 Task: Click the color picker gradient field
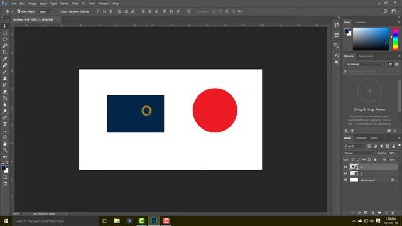[x=371, y=39]
